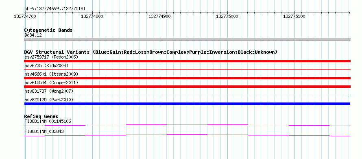Click the nsv825125 (Park2010) label
362x159 pixels.
tap(49, 100)
